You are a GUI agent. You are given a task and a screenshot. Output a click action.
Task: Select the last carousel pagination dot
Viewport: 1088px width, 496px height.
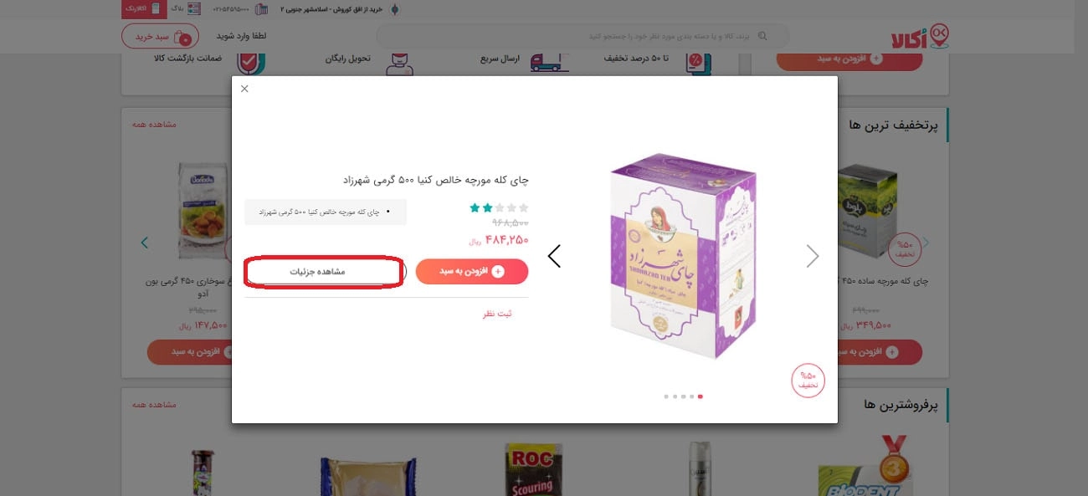tap(701, 396)
